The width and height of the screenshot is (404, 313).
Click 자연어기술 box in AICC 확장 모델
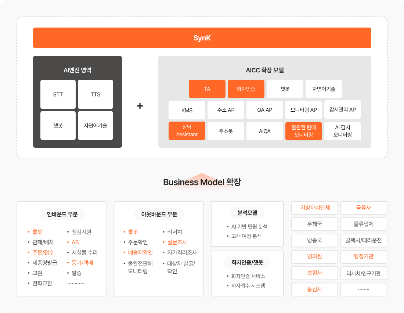[x=324, y=89]
